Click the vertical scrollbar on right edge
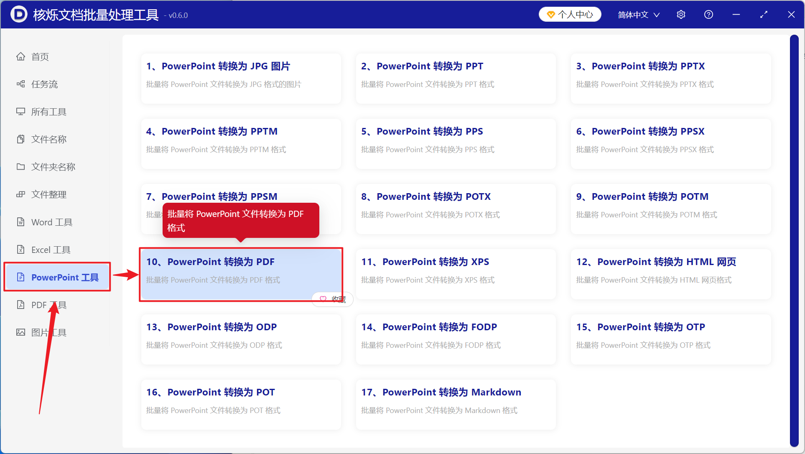The height and width of the screenshot is (454, 805). tap(794, 241)
